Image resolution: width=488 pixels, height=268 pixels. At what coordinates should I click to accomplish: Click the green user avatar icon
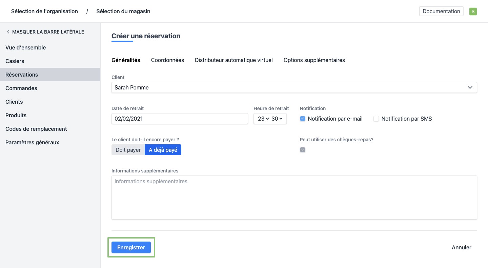pyautogui.click(x=473, y=12)
